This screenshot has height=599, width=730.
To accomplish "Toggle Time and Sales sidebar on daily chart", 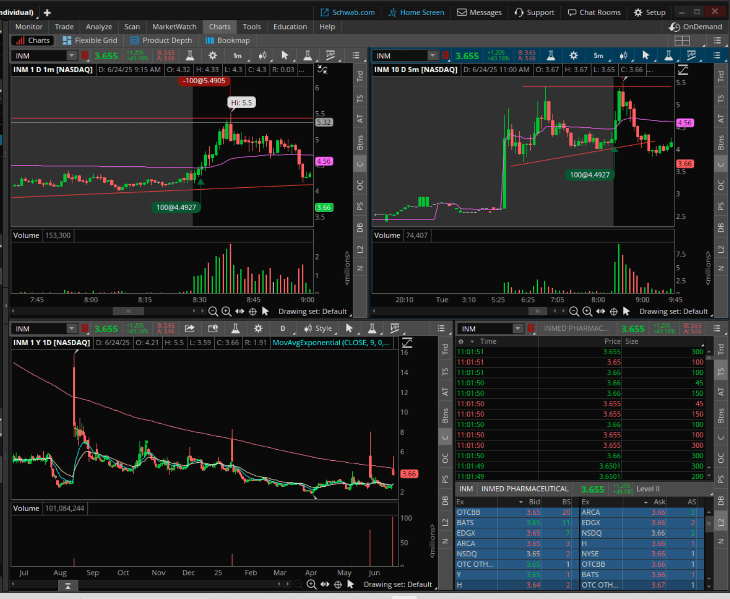I will (x=445, y=372).
